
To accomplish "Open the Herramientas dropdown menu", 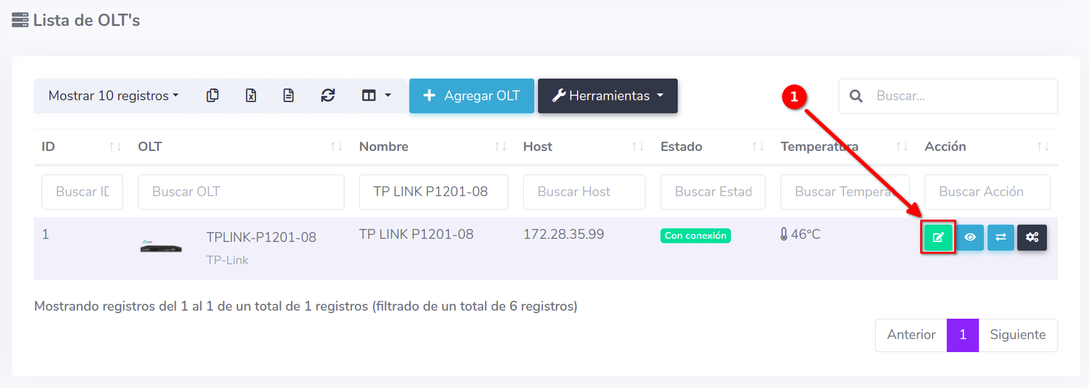I will (607, 95).
